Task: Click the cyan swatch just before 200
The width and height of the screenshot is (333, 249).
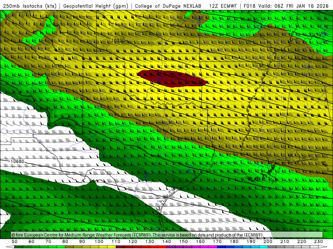Action: tap(263, 247)
